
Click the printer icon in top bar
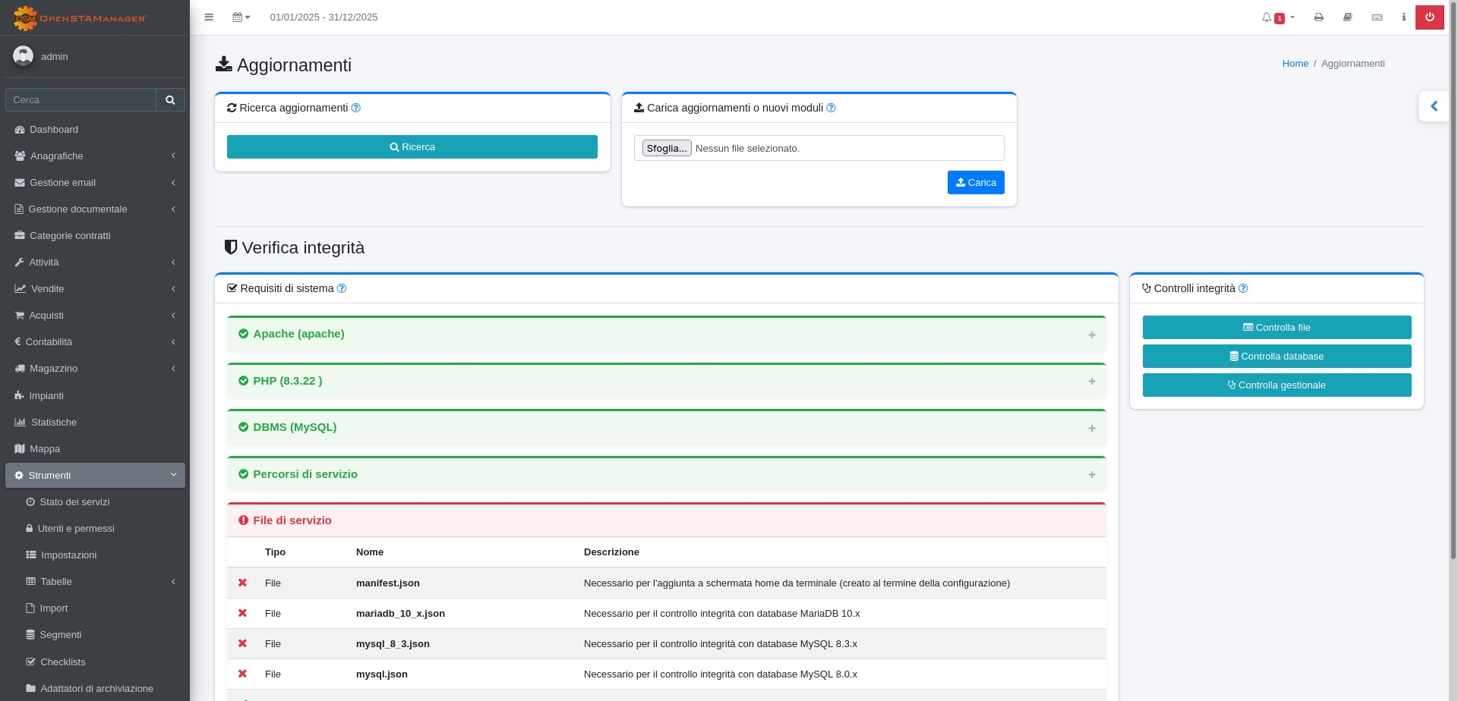[x=1318, y=17]
